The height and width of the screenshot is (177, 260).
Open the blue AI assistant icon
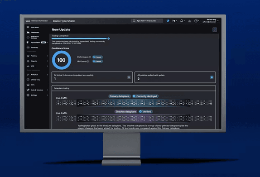(x=168, y=21)
